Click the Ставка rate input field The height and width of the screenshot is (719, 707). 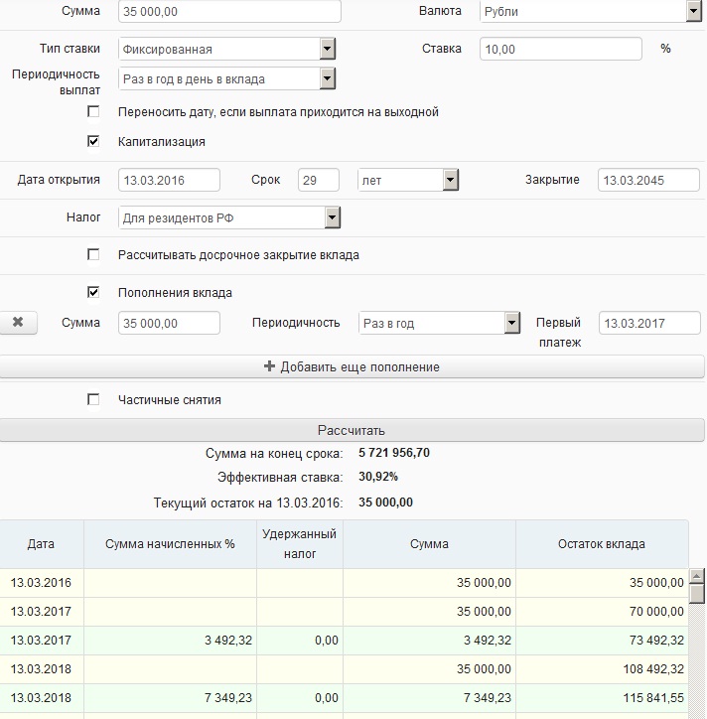[561, 49]
